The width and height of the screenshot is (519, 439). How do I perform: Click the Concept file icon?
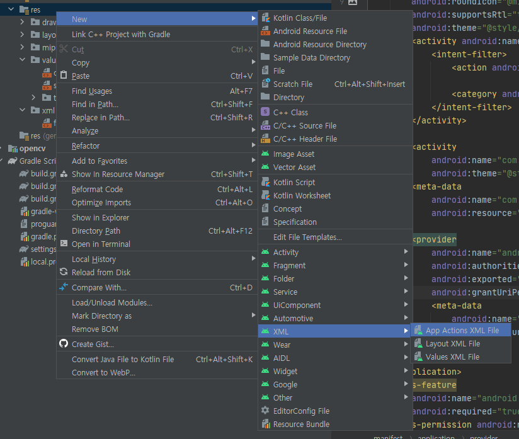click(x=265, y=208)
